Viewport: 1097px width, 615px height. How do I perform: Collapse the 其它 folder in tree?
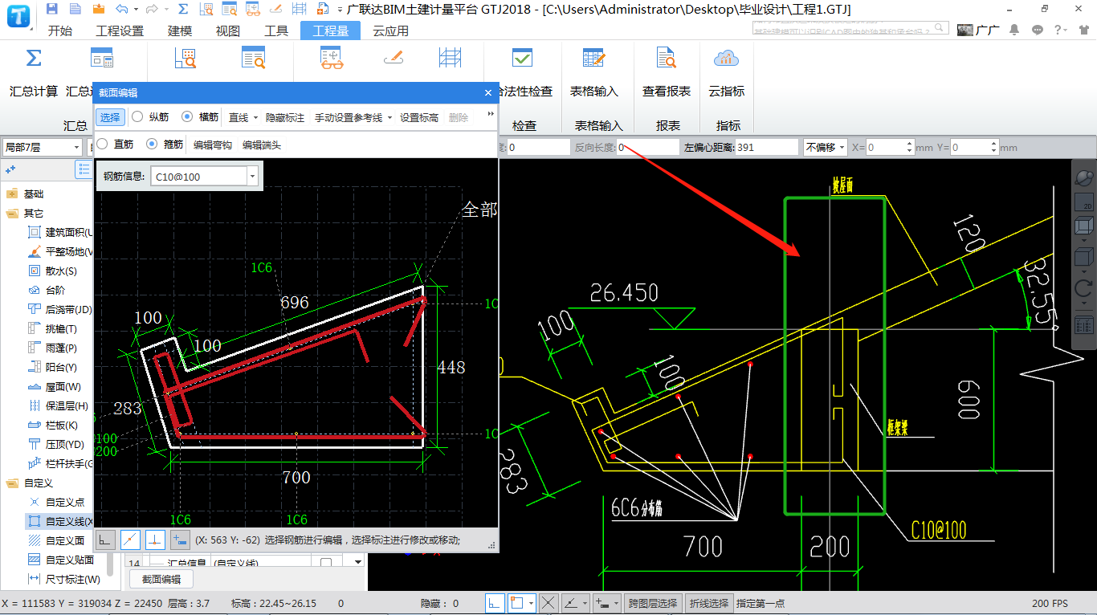(12, 213)
